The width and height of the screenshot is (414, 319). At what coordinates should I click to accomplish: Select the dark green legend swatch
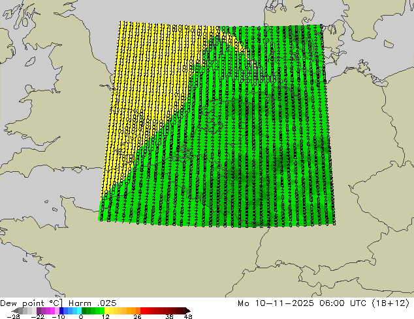click(x=84, y=311)
